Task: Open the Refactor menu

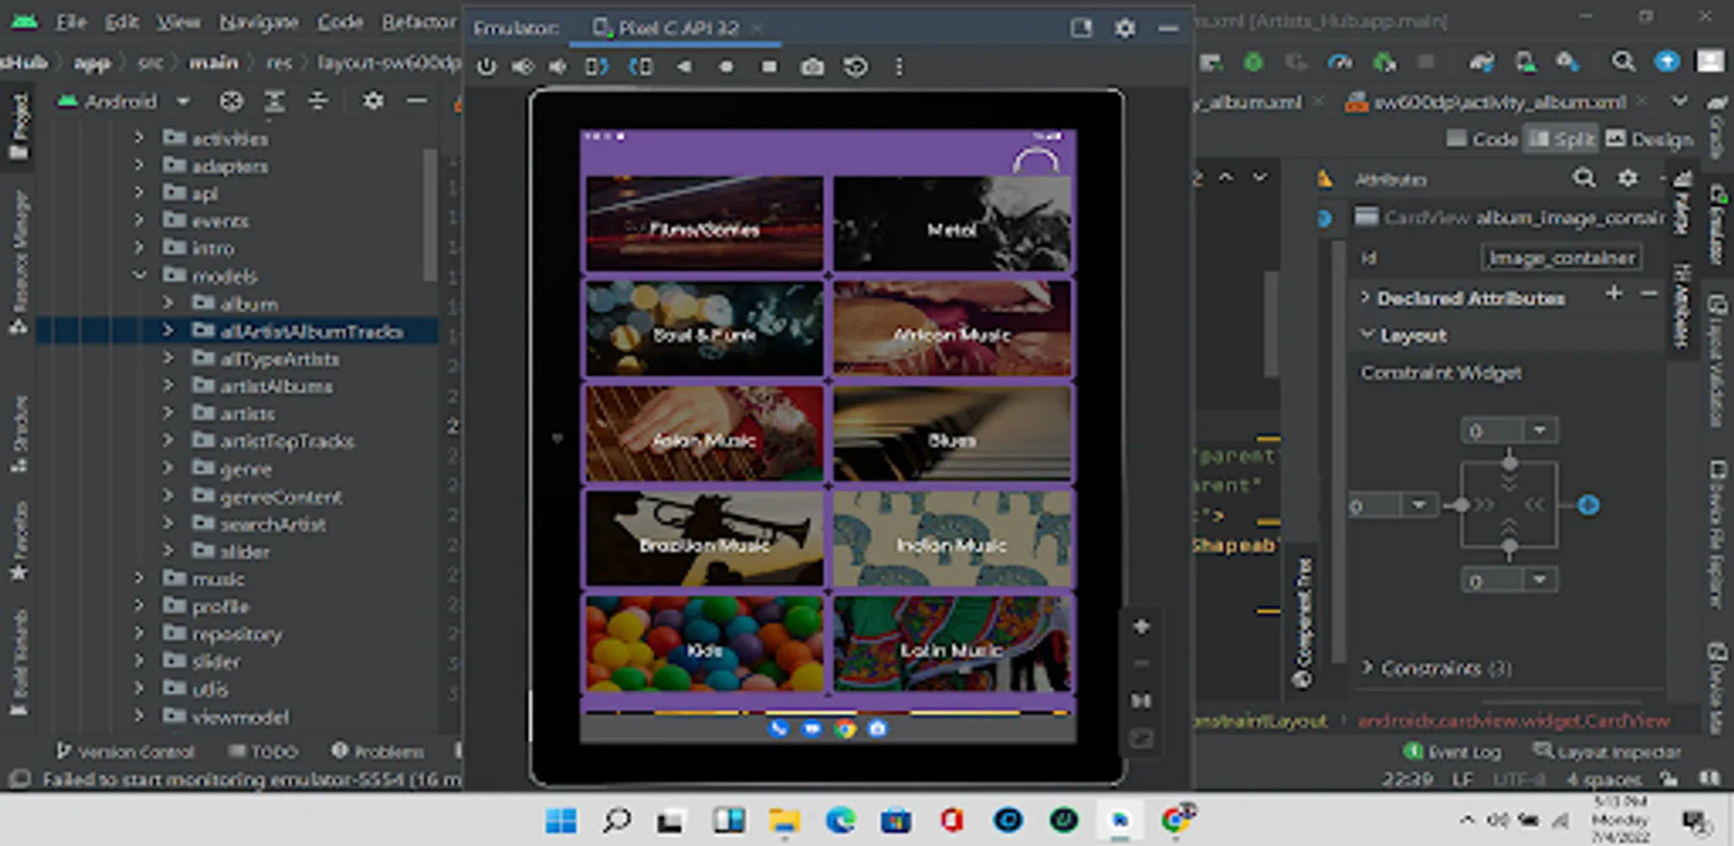Action: click(418, 22)
